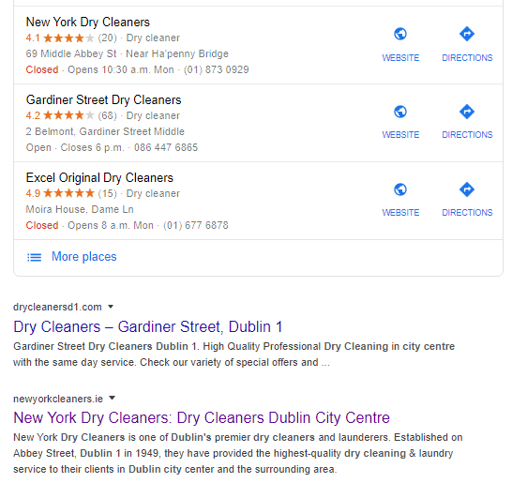Get directions to New York Dry Cleaners
Viewport: 512px width, 483px height.
point(467,34)
